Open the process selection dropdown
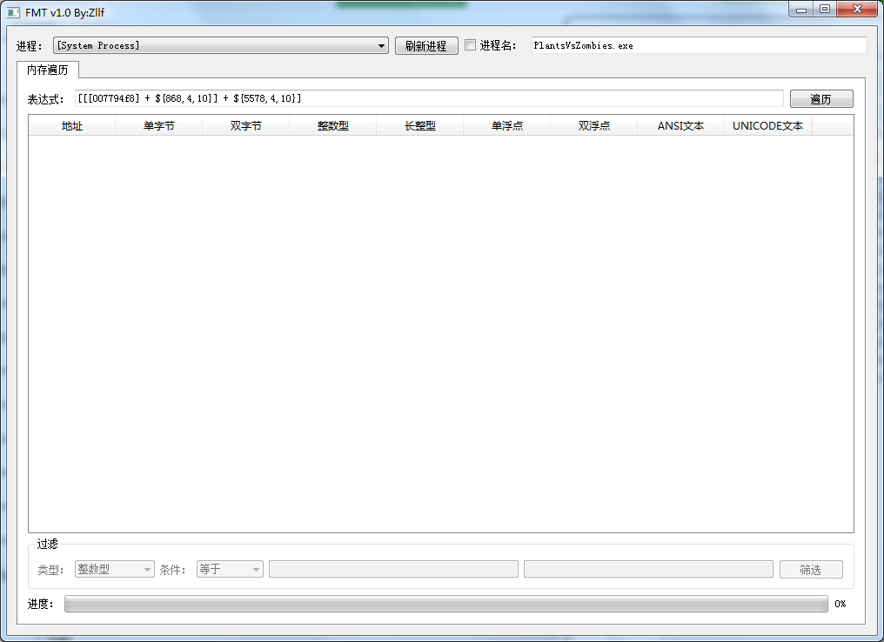This screenshot has height=642, width=884. pyautogui.click(x=380, y=45)
